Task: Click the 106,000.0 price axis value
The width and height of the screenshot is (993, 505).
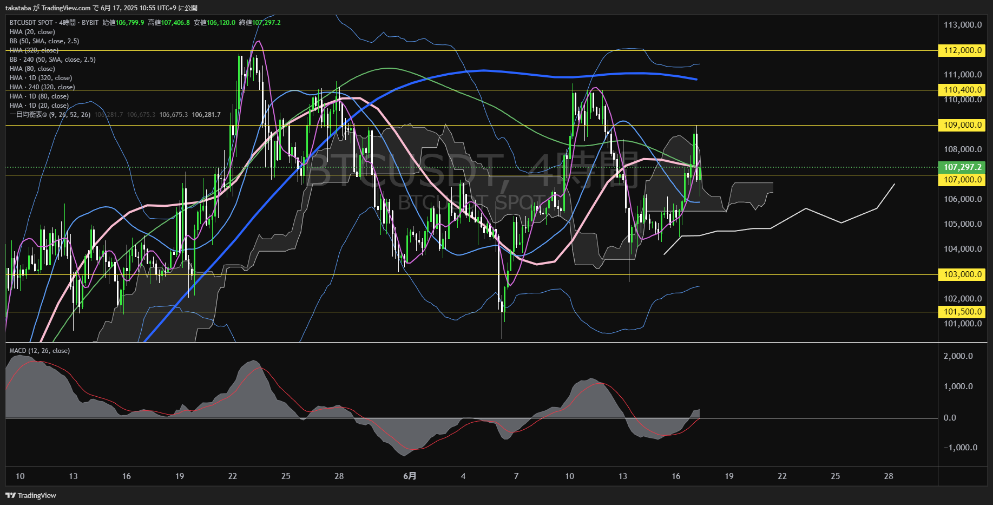Action: (963, 199)
